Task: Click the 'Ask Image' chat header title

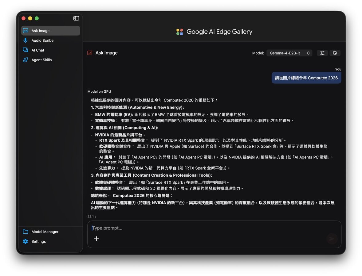Action: coord(107,53)
